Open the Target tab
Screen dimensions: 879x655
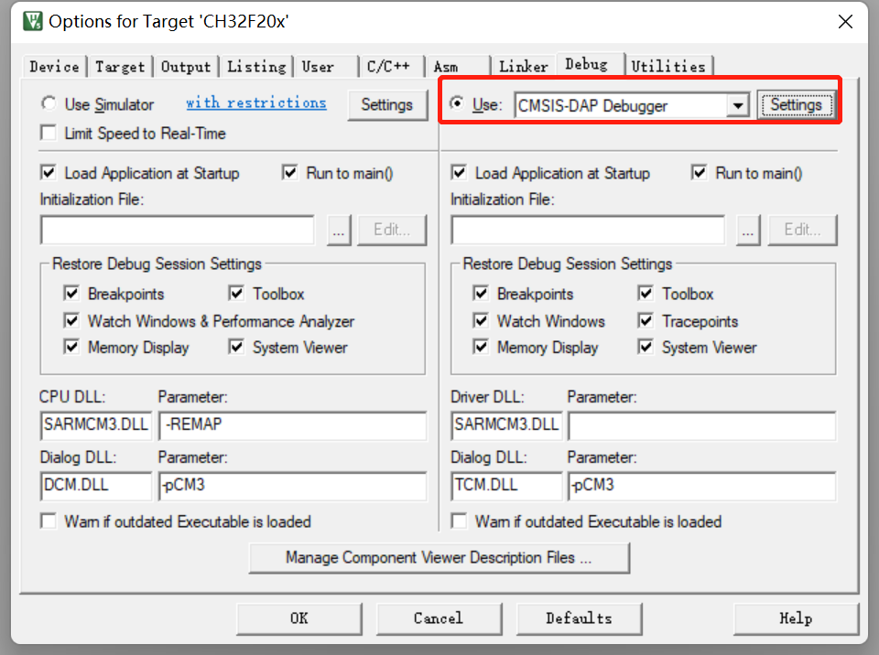[120, 67]
